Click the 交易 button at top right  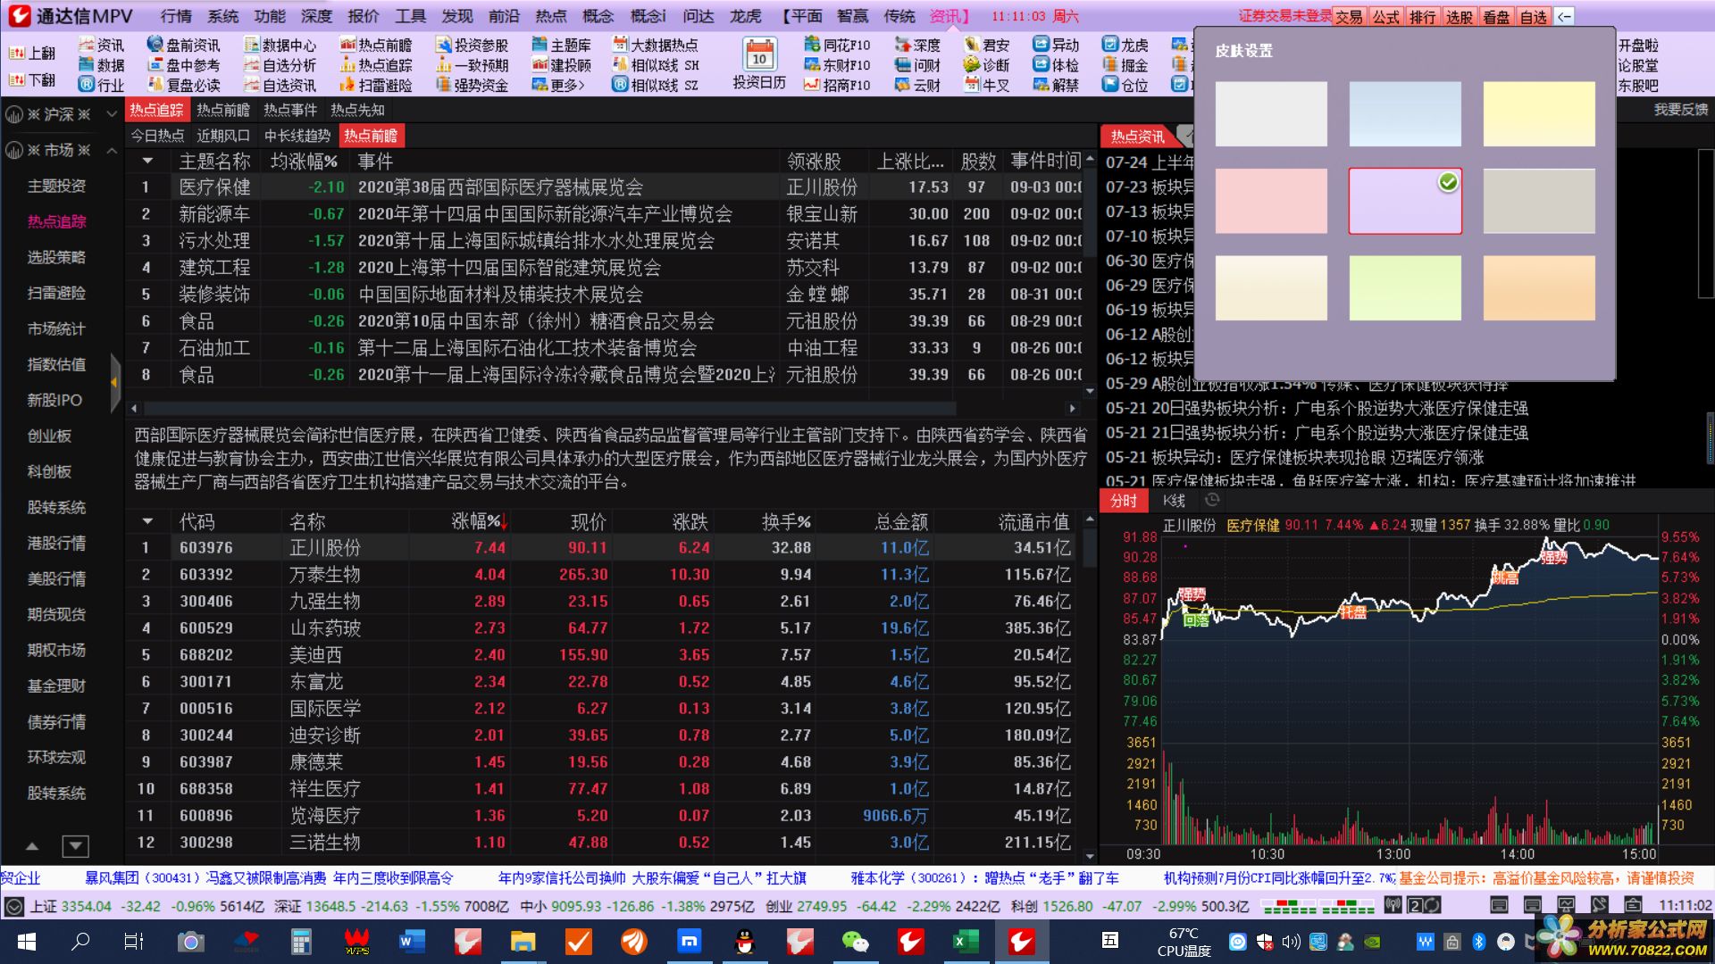click(1349, 17)
